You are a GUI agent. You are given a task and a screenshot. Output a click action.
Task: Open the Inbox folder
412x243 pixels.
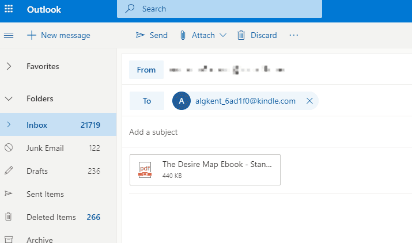(58, 124)
